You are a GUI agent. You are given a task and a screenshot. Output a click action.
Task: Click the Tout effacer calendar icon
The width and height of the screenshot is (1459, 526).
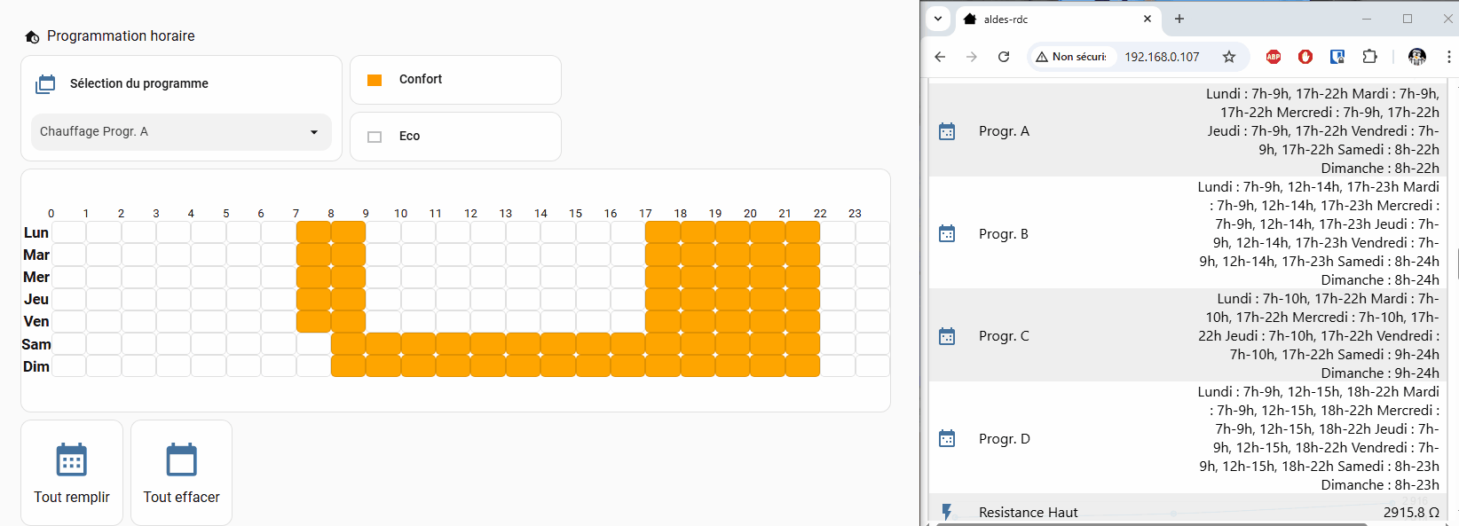(x=181, y=460)
